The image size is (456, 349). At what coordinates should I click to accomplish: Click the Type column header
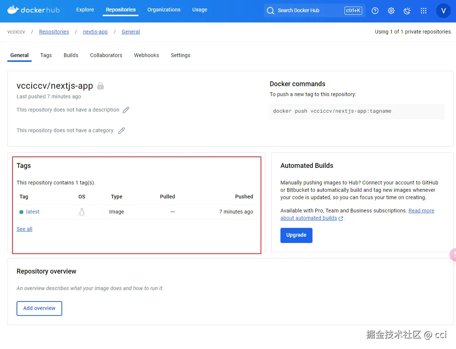tap(117, 197)
